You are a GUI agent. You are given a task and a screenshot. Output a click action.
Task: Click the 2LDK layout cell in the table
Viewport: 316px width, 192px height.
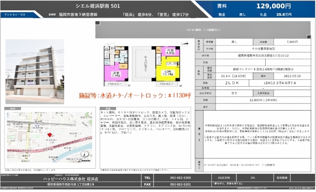(x=232, y=83)
